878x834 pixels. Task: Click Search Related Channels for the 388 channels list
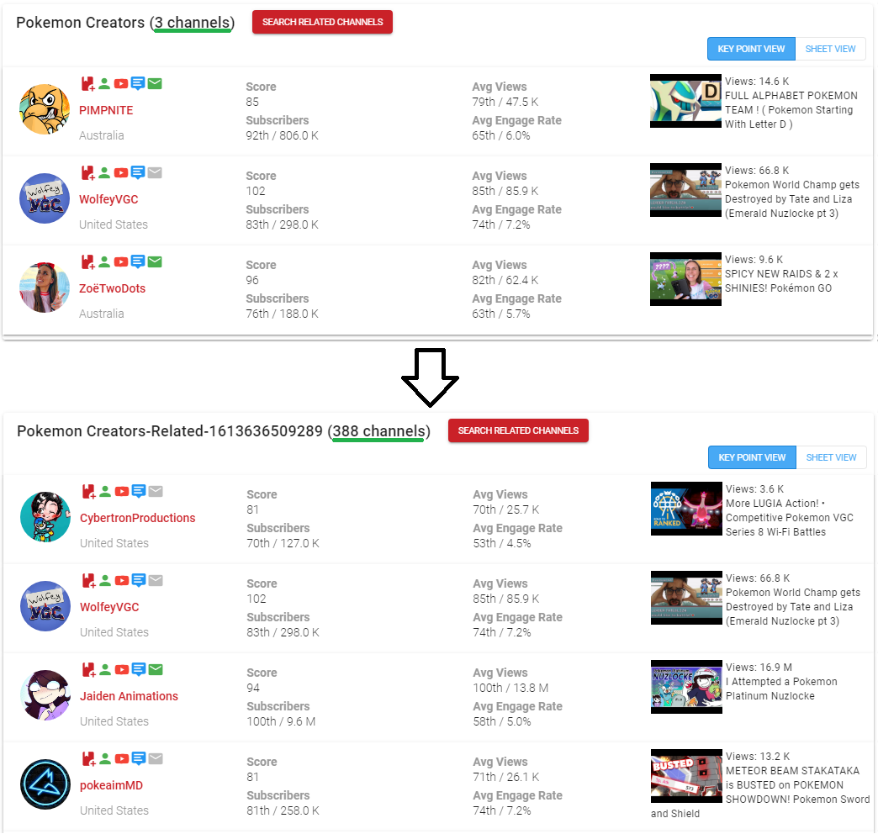[518, 430]
